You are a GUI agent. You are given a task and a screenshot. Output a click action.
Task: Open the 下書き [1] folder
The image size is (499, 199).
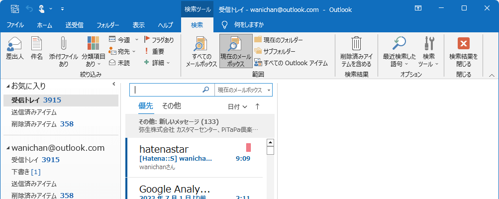click(61, 172)
